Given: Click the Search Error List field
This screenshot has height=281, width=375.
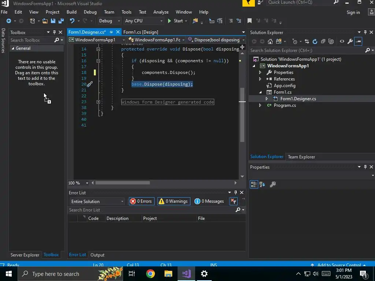Looking at the screenshot, I should tap(152, 210).
